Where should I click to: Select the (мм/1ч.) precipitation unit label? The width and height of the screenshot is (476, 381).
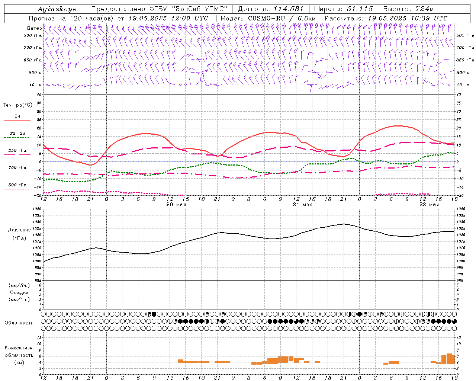[19, 299]
